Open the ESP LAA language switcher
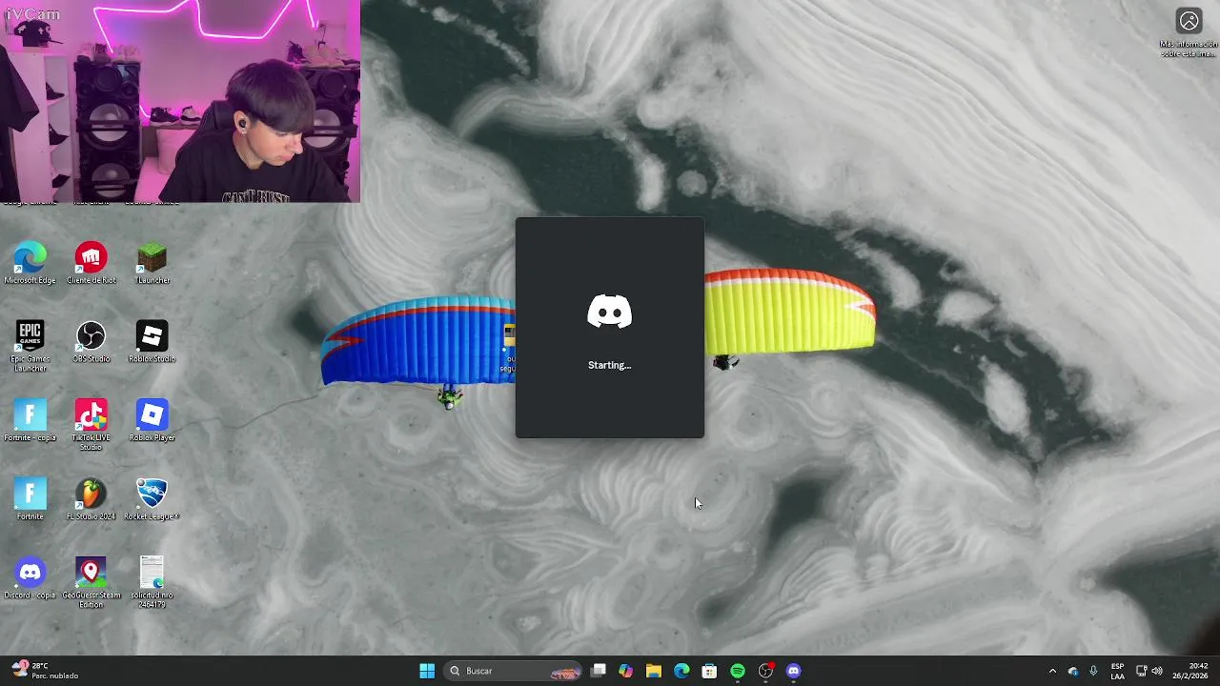Screen dimensions: 1220x686 (x=1117, y=671)
